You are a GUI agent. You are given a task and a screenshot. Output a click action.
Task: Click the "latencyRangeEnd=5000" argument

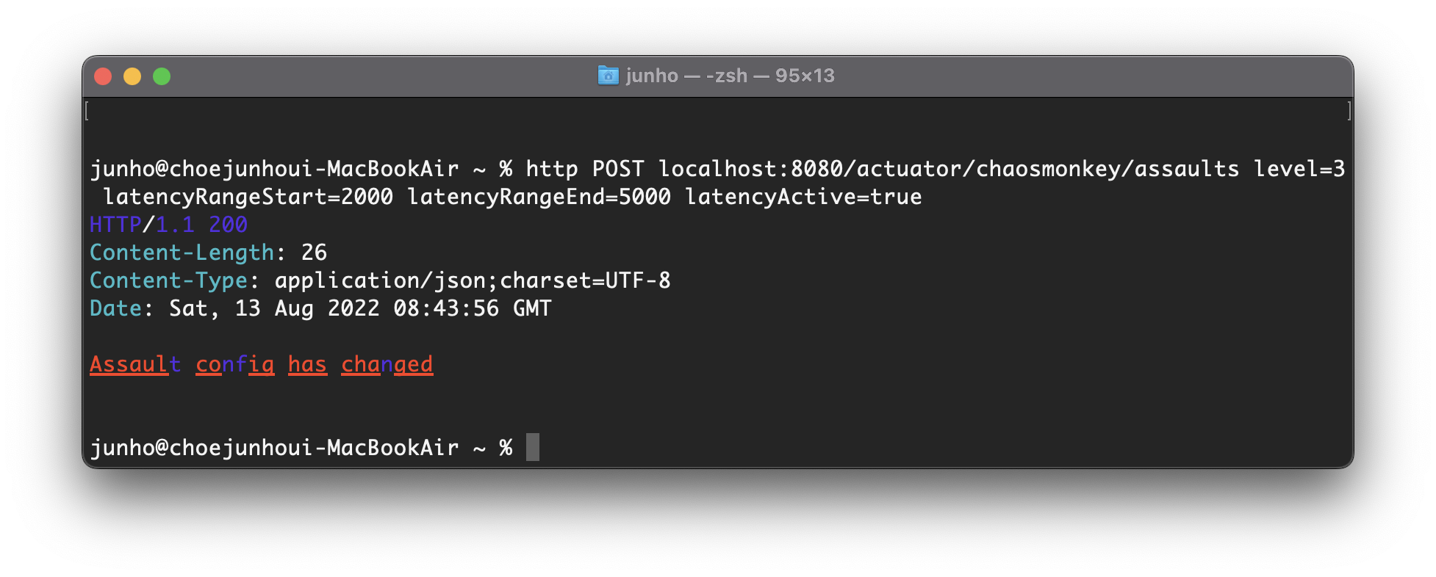tap(539, 197)
